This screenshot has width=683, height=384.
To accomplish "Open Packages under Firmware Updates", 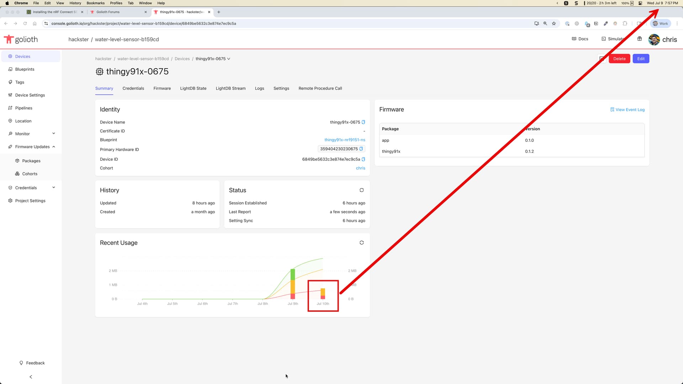I will (31, 161).
